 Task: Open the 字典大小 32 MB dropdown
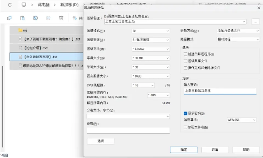click(x=151, y=58)
